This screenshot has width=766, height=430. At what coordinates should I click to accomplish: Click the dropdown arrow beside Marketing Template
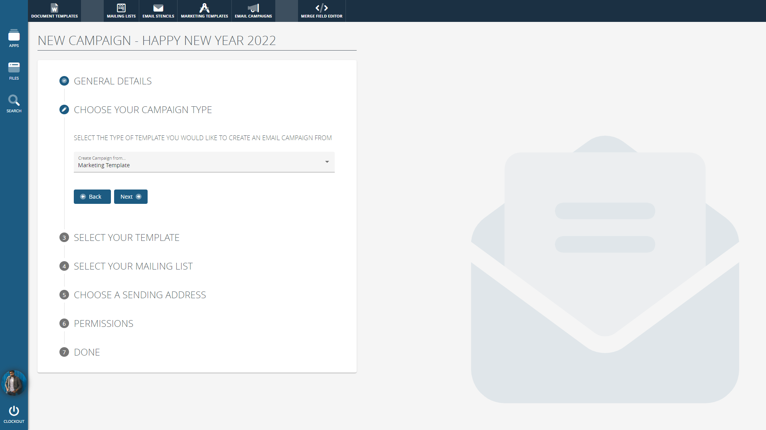(327, 162)
